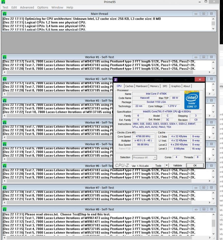Click the CPU-Z title bar icon

coord(116,79)
